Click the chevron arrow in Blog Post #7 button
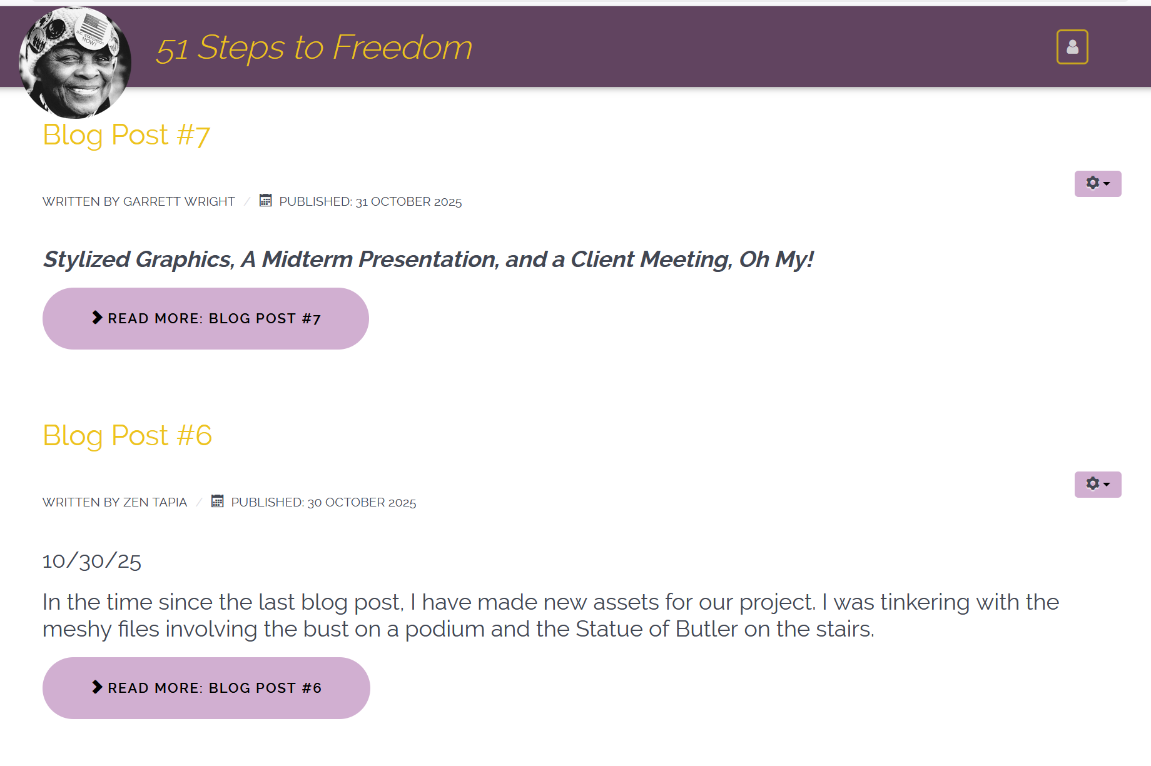This screenshot has width=1151, height=766. [x=97, y=318]
